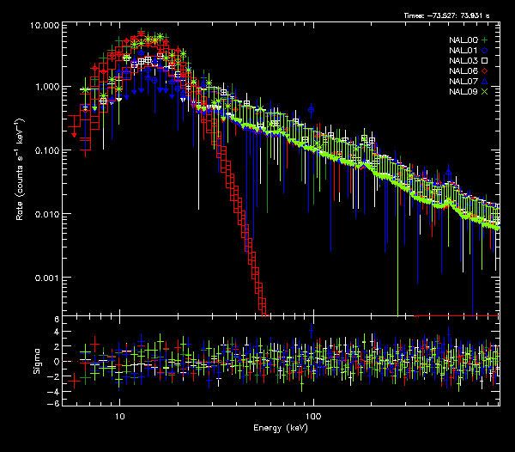
Task: Select the NAI_01 legend label
Action: tap(462, 52)
